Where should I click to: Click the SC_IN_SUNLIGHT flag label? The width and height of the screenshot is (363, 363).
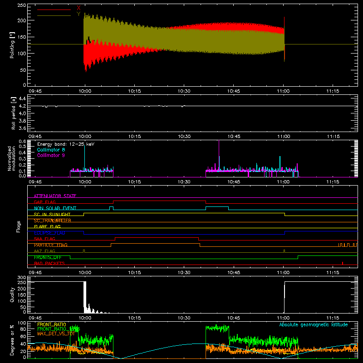coord(52,214)
